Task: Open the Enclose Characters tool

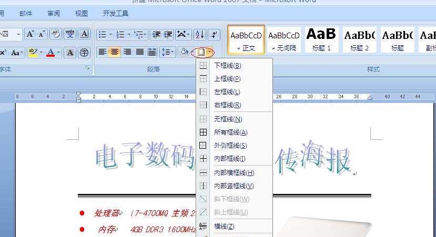Action: coord(84,52)
